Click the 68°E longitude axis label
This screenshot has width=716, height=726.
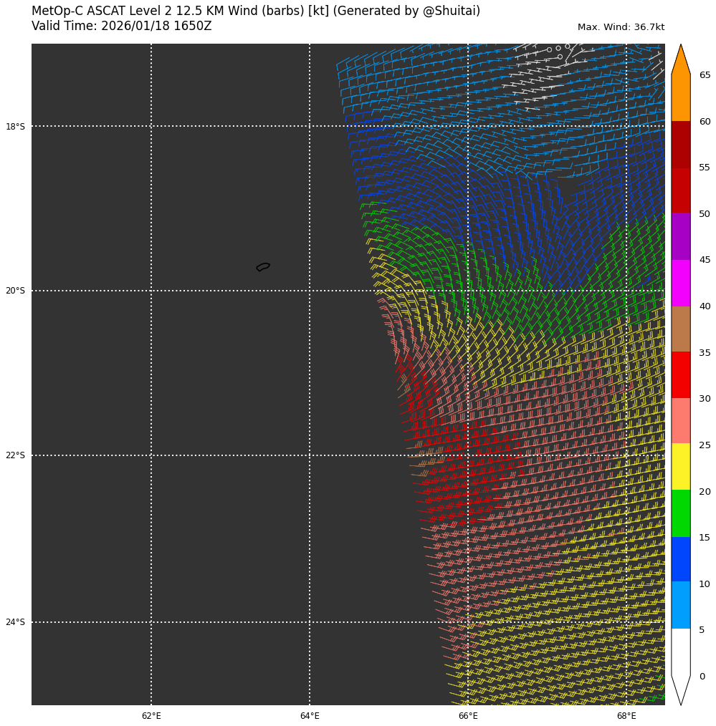(x=626, y=715)
